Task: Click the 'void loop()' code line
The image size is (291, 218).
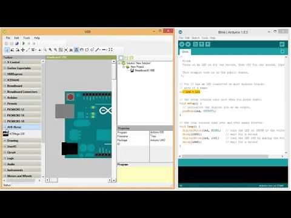Action: (190, 127)
